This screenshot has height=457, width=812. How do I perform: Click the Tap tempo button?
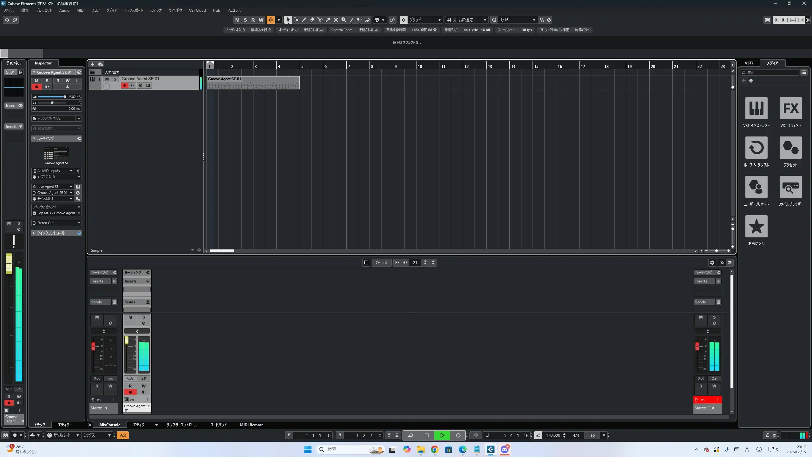[592, 435]
